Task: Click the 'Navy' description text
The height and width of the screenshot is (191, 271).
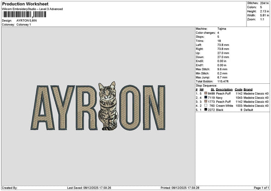Action: [219, 98]
